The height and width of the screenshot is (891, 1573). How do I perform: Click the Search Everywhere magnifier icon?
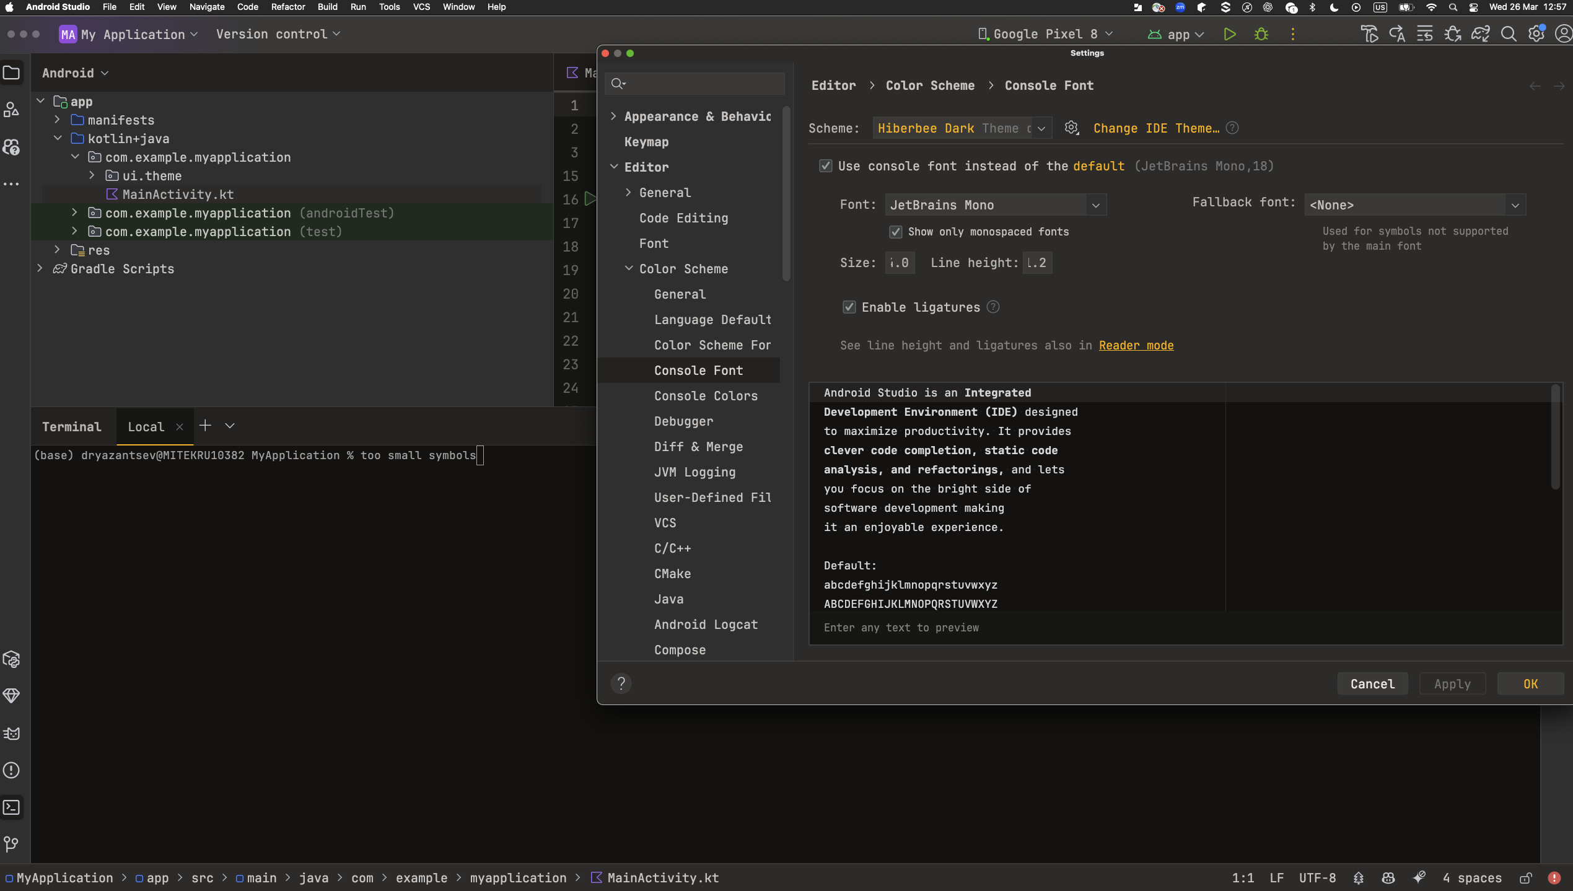pos(1509,35)
